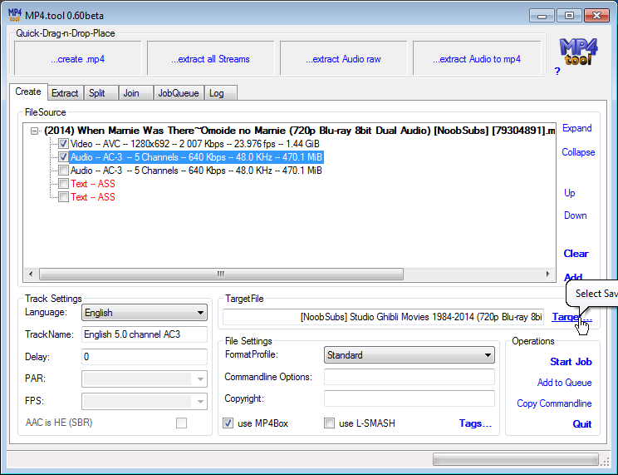Open the Language dropdown
Viewport: 618px width, 475px height.
point(145,313)
